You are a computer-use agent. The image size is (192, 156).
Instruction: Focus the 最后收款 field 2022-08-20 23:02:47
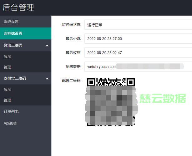point(138,53)
